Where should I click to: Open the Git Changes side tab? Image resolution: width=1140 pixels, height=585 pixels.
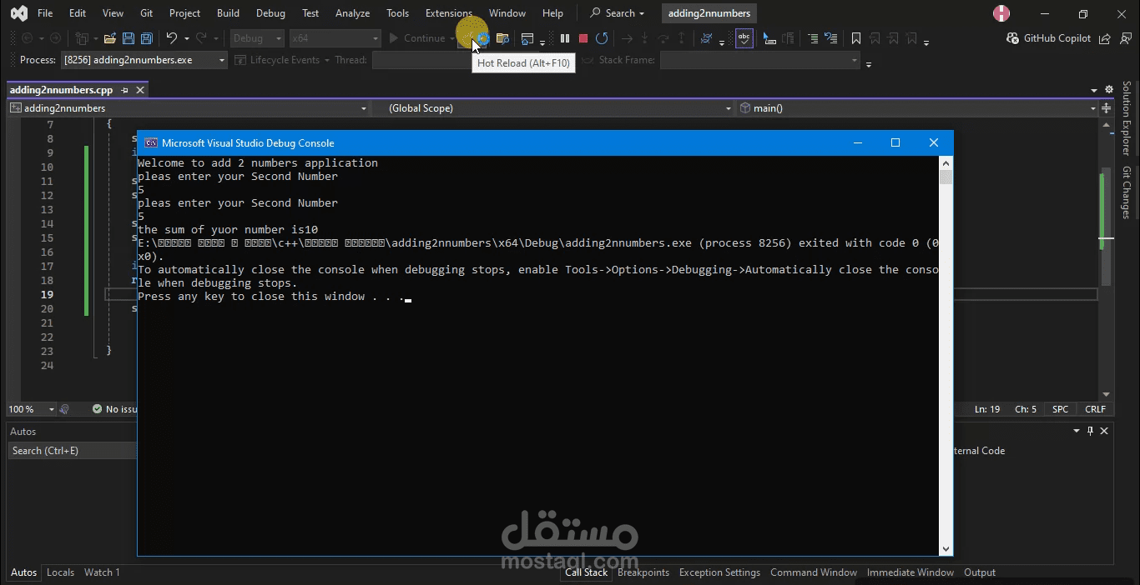point(1126,192)
